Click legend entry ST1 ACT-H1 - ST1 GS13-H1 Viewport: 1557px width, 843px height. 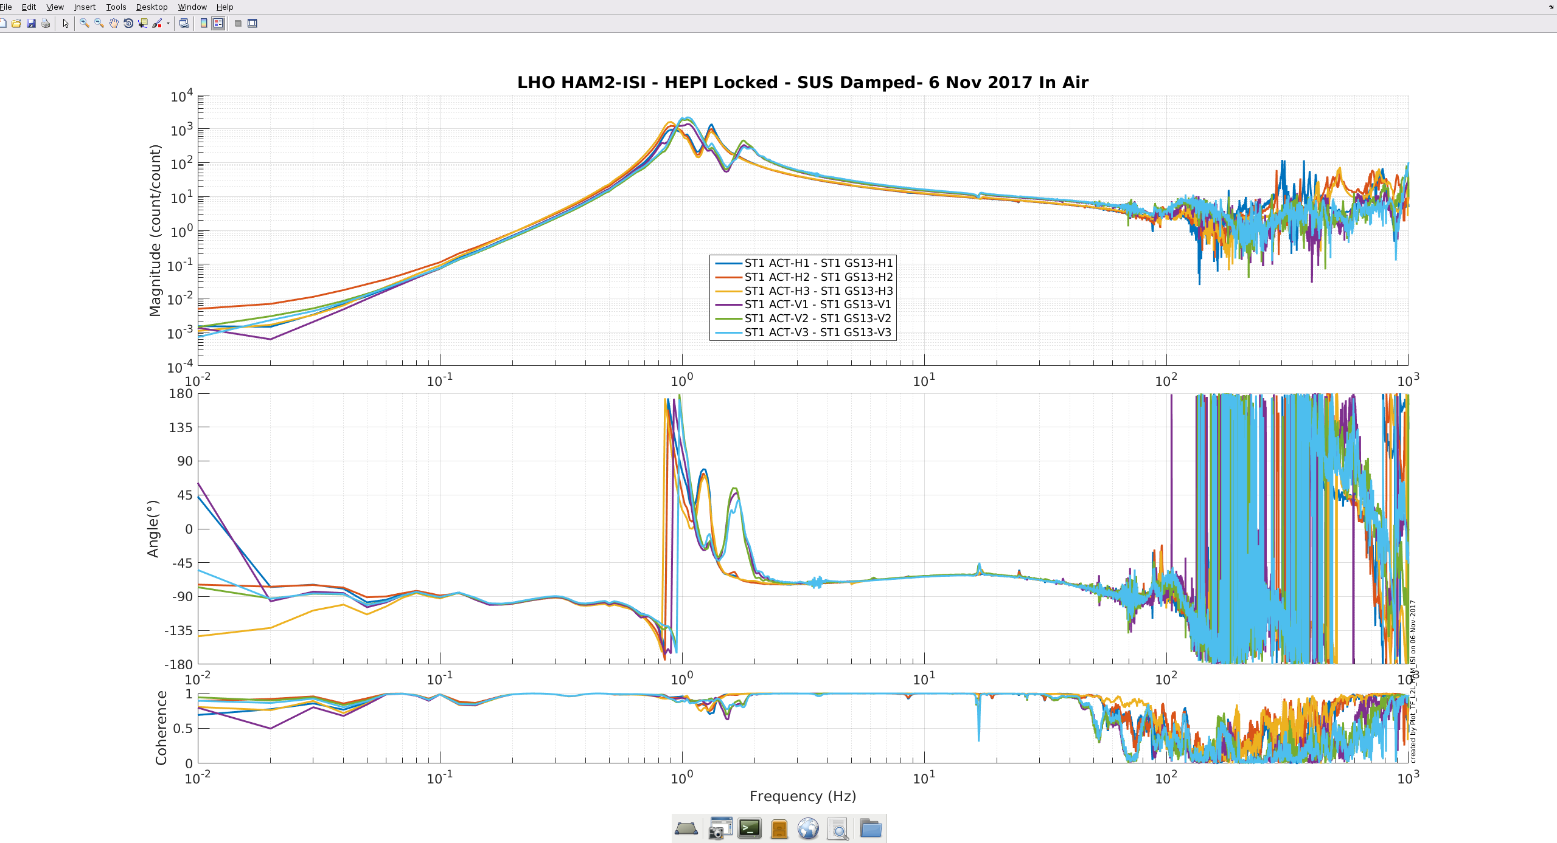(x=803, y=263)
